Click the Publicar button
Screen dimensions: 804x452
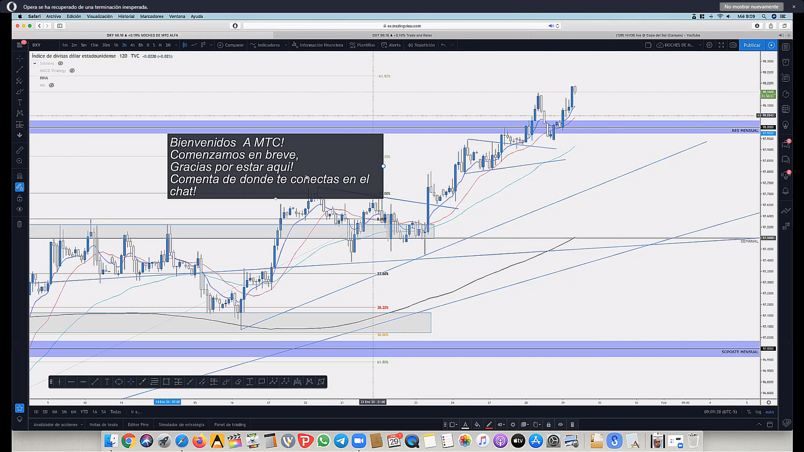[752, 45]
